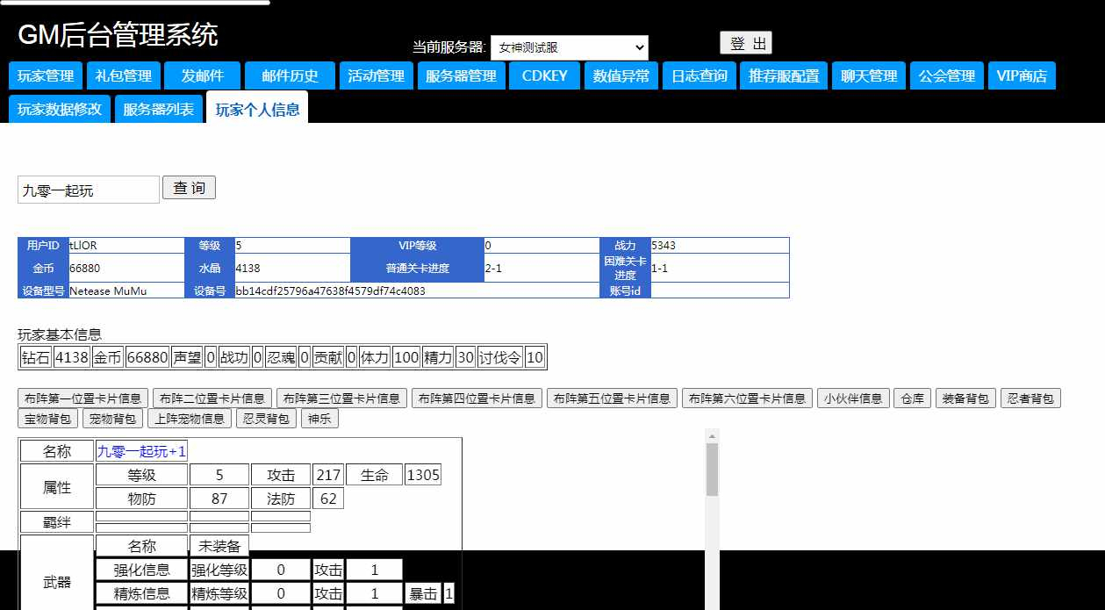Image resolution: width=1105 pixels, height=610 pixels.
Task: Open the 玩家管理 tab
Action: point(46,76)
